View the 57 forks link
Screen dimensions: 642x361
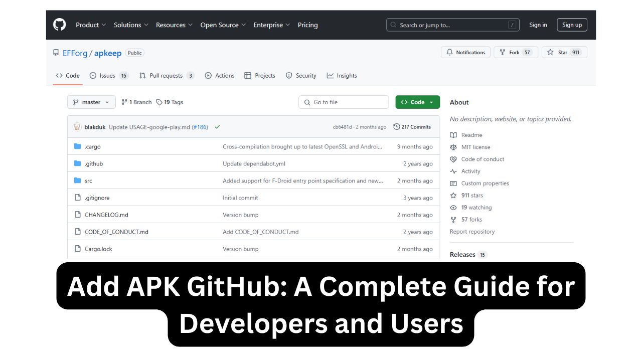(466, 220)
